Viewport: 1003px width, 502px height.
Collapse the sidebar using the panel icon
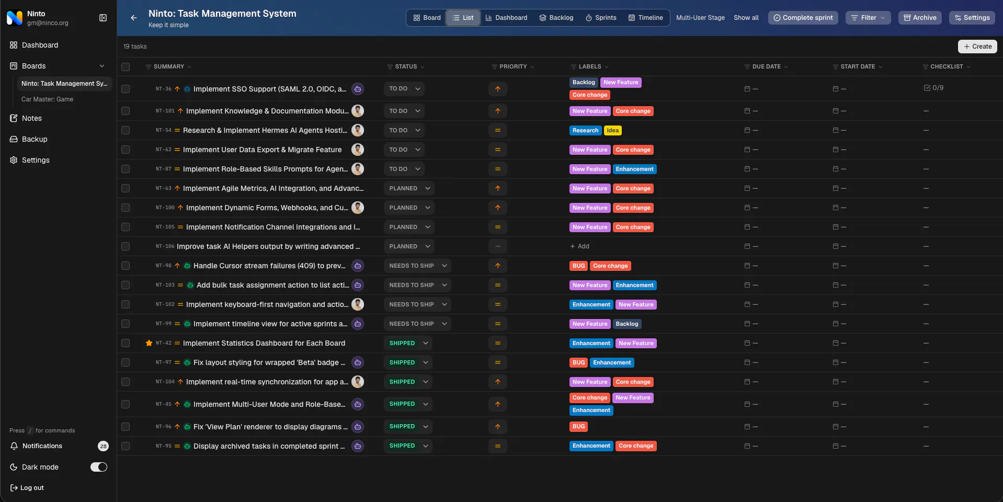103,18
